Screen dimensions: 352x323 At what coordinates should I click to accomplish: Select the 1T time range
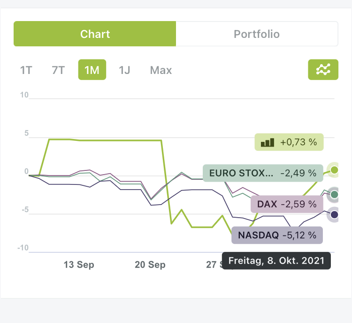pyautogui.click(x=26, y=70)
